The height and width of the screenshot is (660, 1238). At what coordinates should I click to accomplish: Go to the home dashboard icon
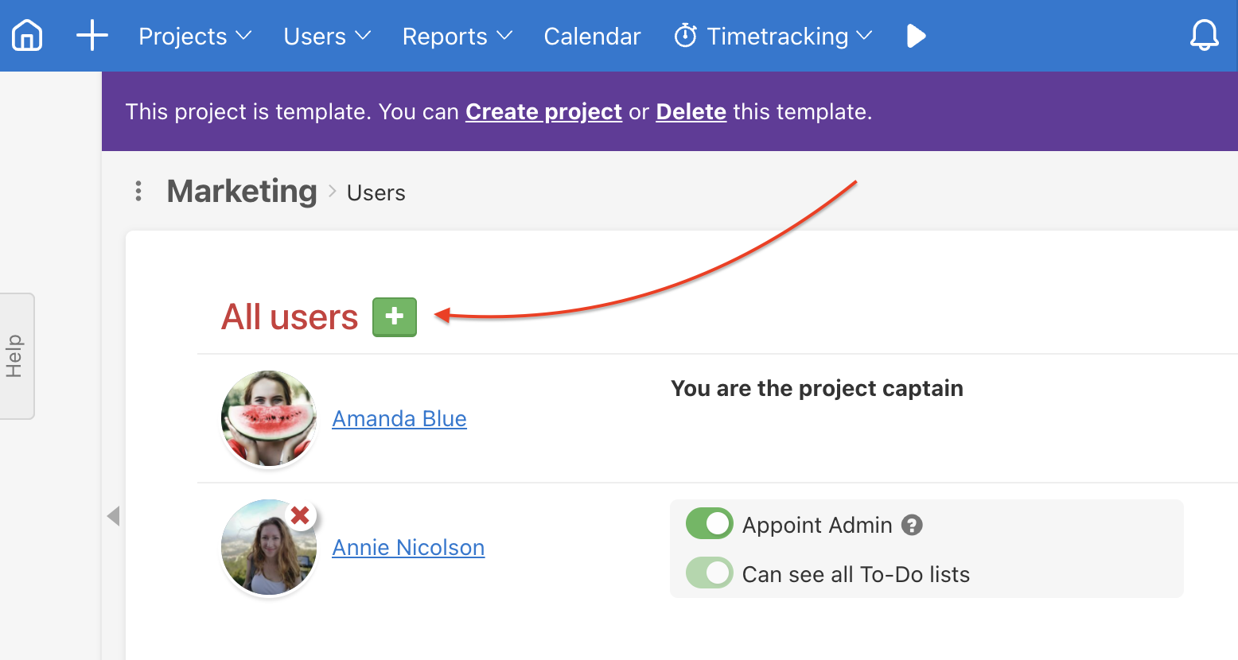[x=27, y=36]
